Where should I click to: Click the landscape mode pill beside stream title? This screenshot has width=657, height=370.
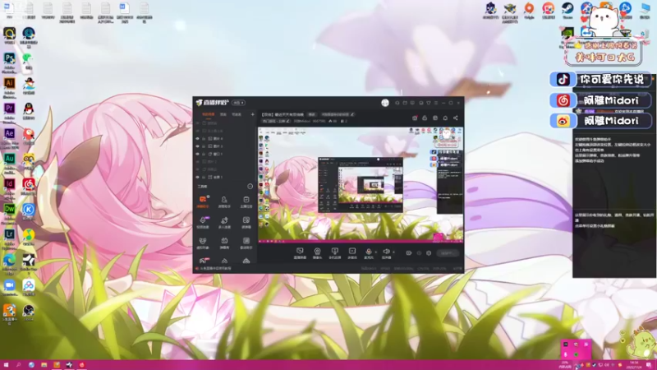(312, 114)
